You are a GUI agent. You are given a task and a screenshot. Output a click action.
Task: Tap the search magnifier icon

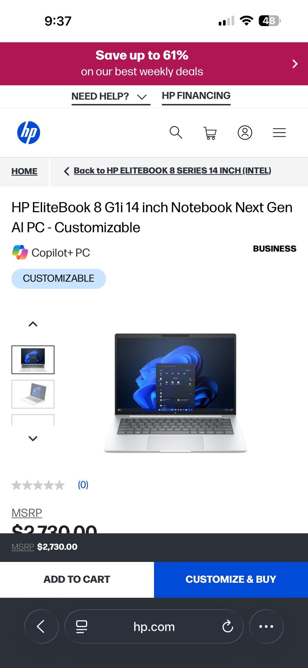176,133
